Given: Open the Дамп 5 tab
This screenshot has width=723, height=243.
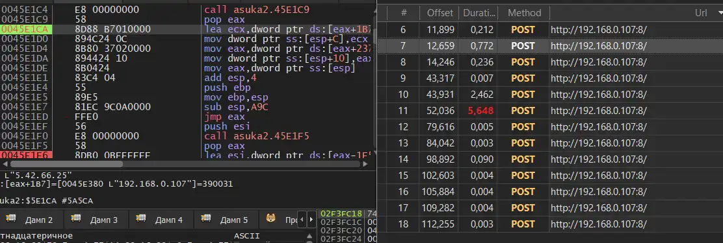Looking at the screenshot, I should pos(226,220).
